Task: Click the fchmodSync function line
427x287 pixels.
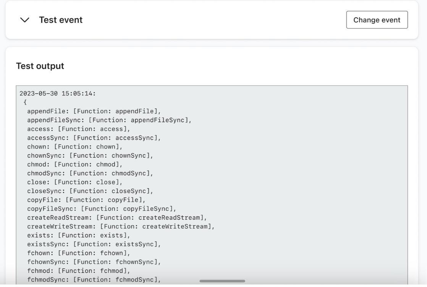Action: tap(94, 279)
